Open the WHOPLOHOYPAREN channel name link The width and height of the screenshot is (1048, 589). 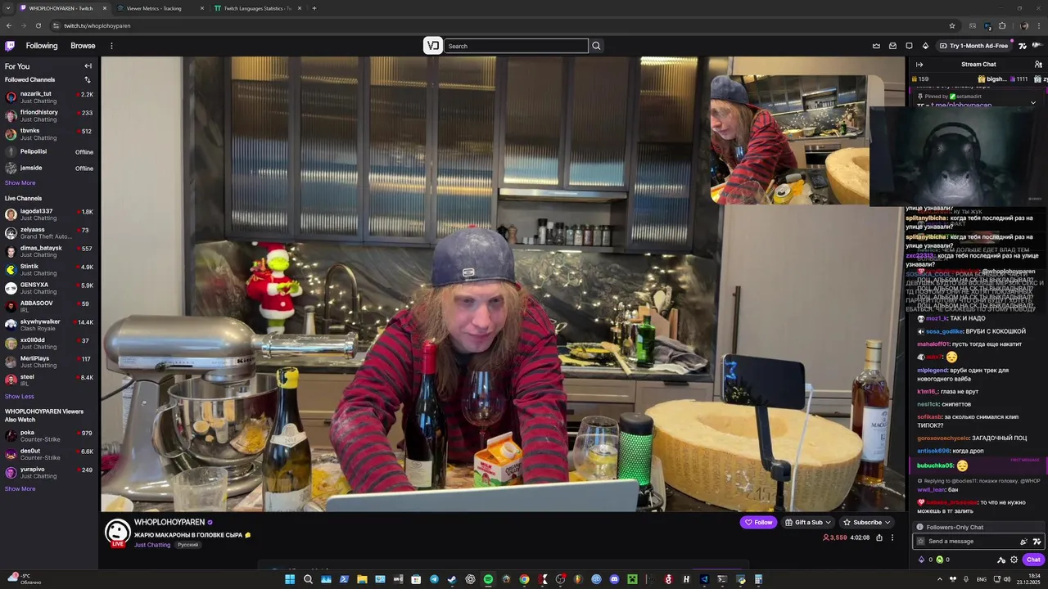(x=169, y=522)
